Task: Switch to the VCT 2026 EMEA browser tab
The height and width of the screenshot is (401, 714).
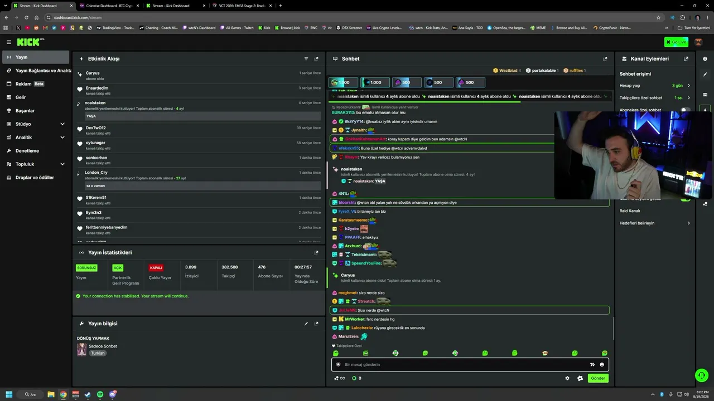Action: tap(241, 6)
